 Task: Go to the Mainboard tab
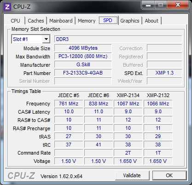pyautogui.click(x=61, y=21)
